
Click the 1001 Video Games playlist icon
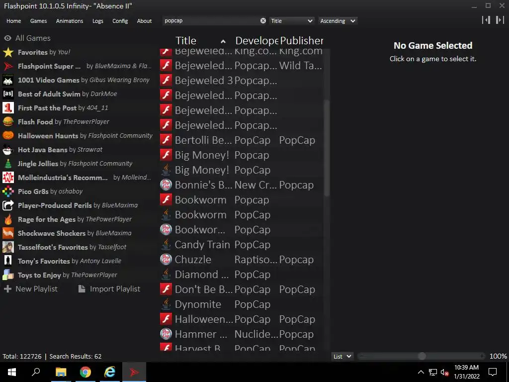(8, 80)
